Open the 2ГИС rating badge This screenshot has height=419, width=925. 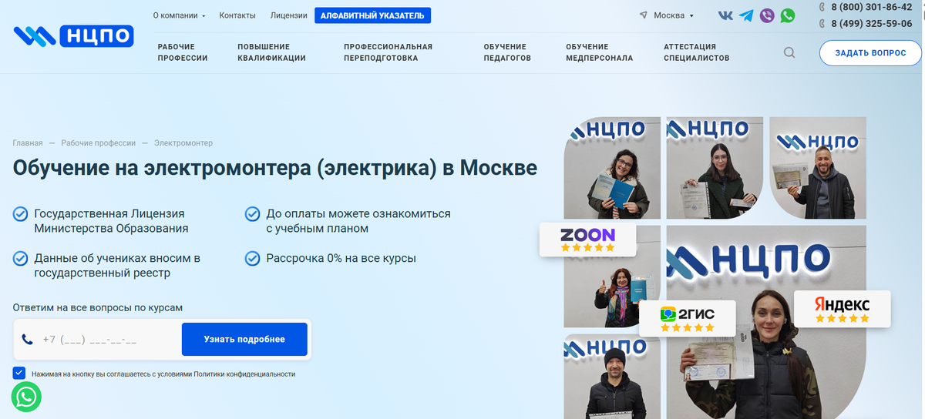(x=688, y=318)
